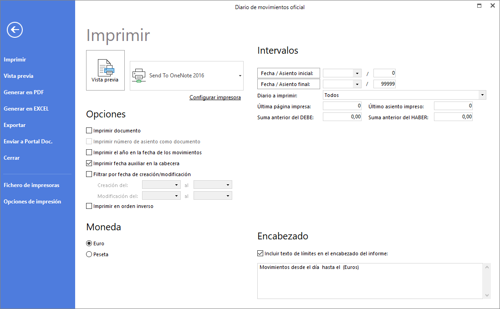
Task: Open Fichero de impresoras
Action: click(x=31, y=185)
